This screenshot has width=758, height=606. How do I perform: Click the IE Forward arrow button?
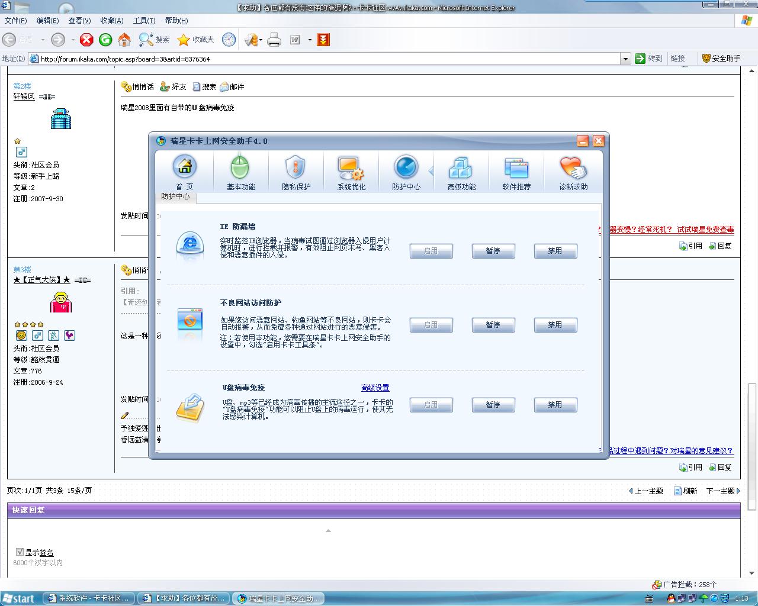tap(58, 40)
